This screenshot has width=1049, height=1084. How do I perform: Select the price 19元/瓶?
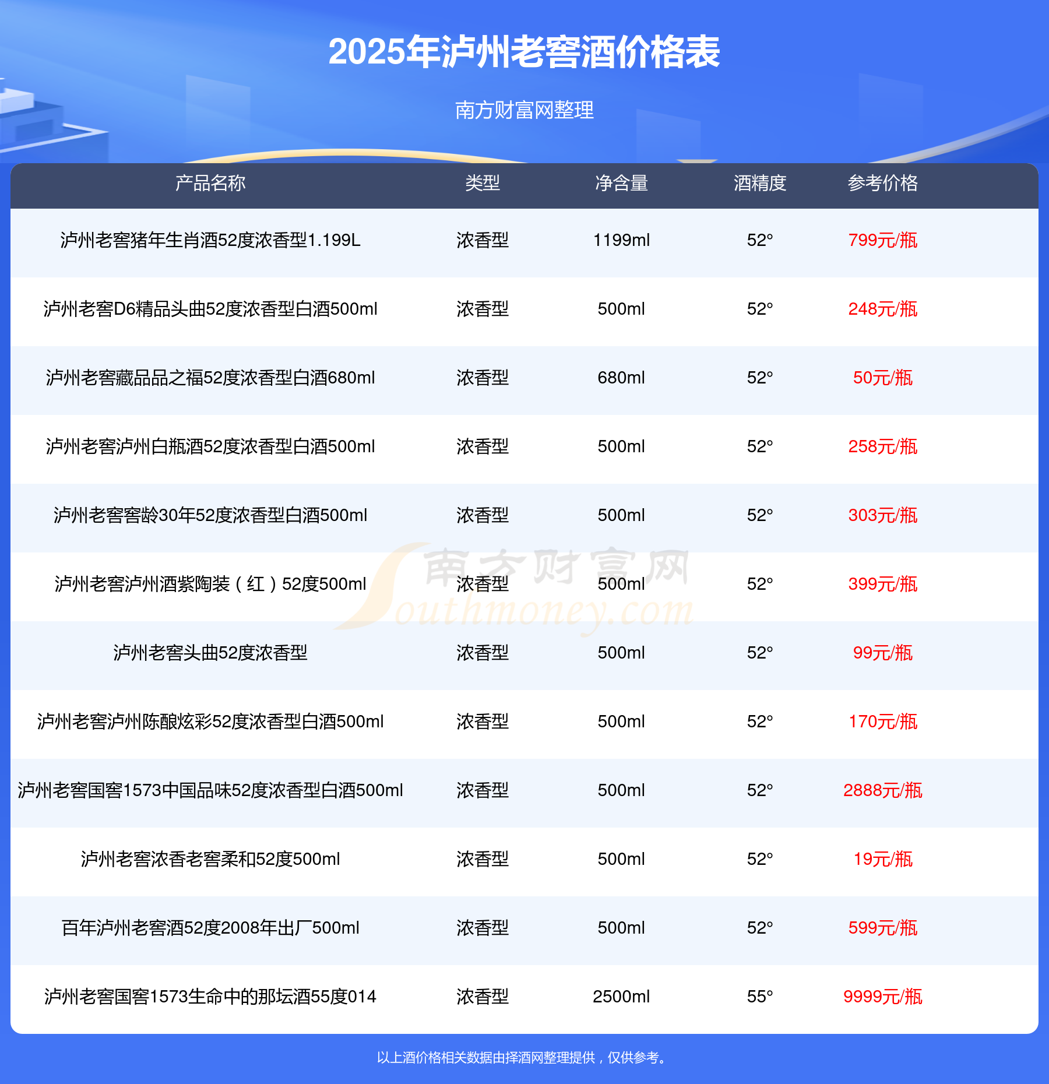pyautogui.click(x=883, y=859)
